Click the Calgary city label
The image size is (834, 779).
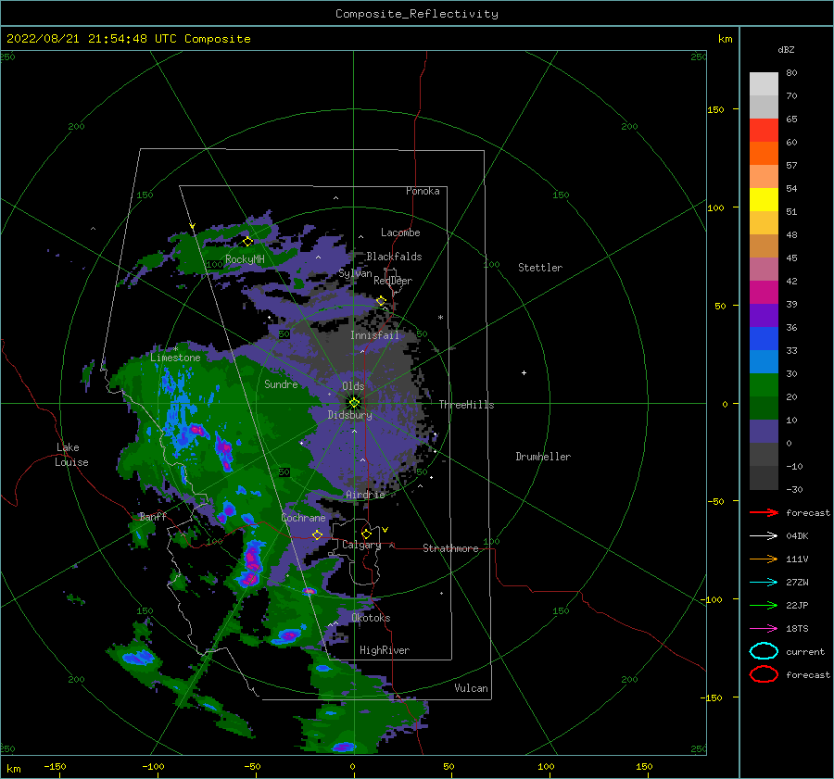[x=361, y=545]
